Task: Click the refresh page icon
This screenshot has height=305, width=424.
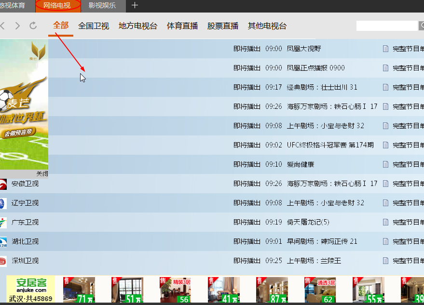Action: click(x=33, y=26)
